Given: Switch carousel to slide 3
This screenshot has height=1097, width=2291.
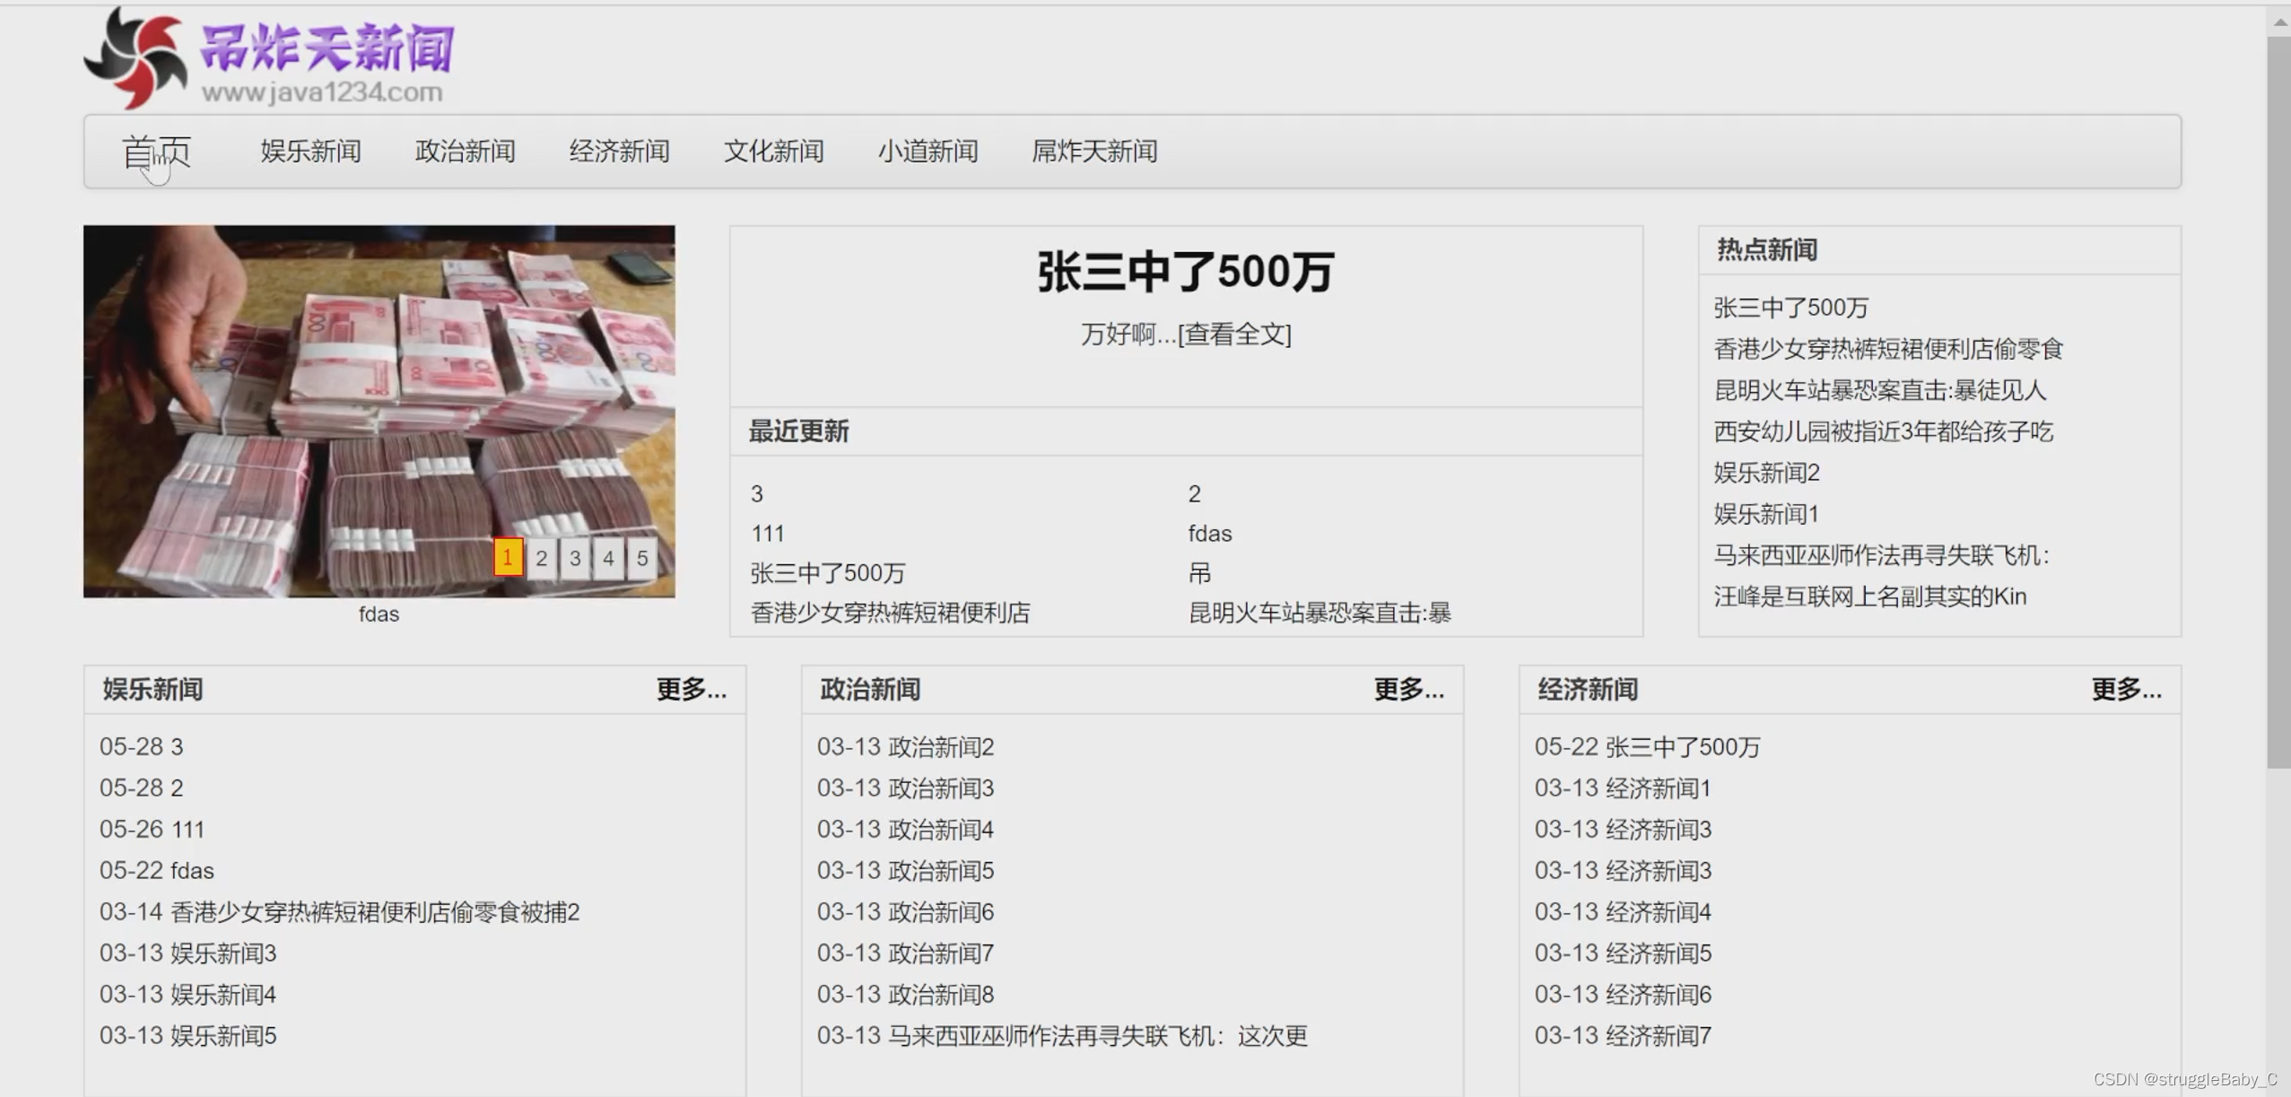Looking at the screenshot, I should tap(575, 558).
